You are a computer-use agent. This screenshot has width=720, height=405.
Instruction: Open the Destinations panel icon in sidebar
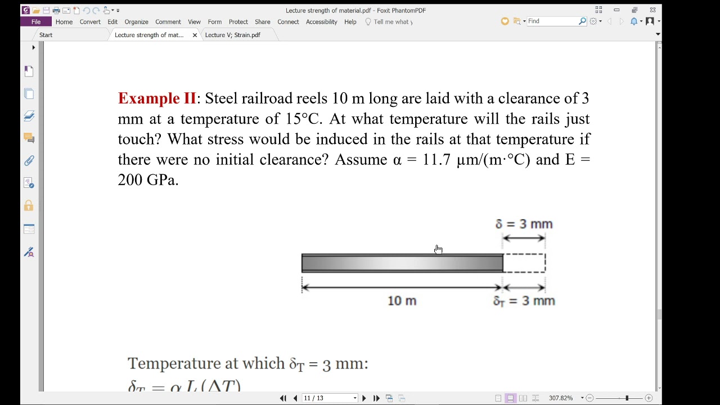pyautogui.click(x=29, y=183)
